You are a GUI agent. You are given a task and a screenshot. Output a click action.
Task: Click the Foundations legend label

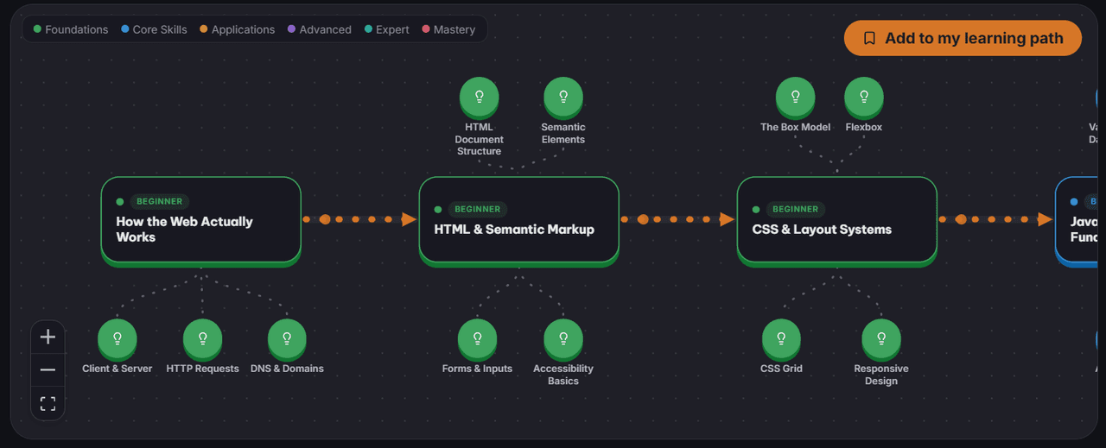[x=77, y=29]
